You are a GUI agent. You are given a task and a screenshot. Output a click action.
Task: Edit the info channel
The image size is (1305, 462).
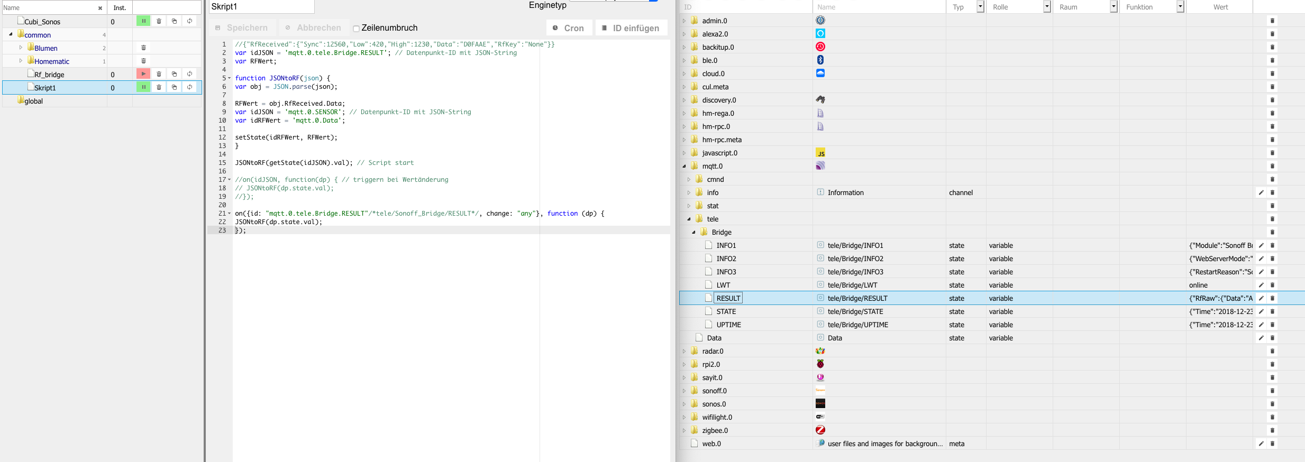1261,192
